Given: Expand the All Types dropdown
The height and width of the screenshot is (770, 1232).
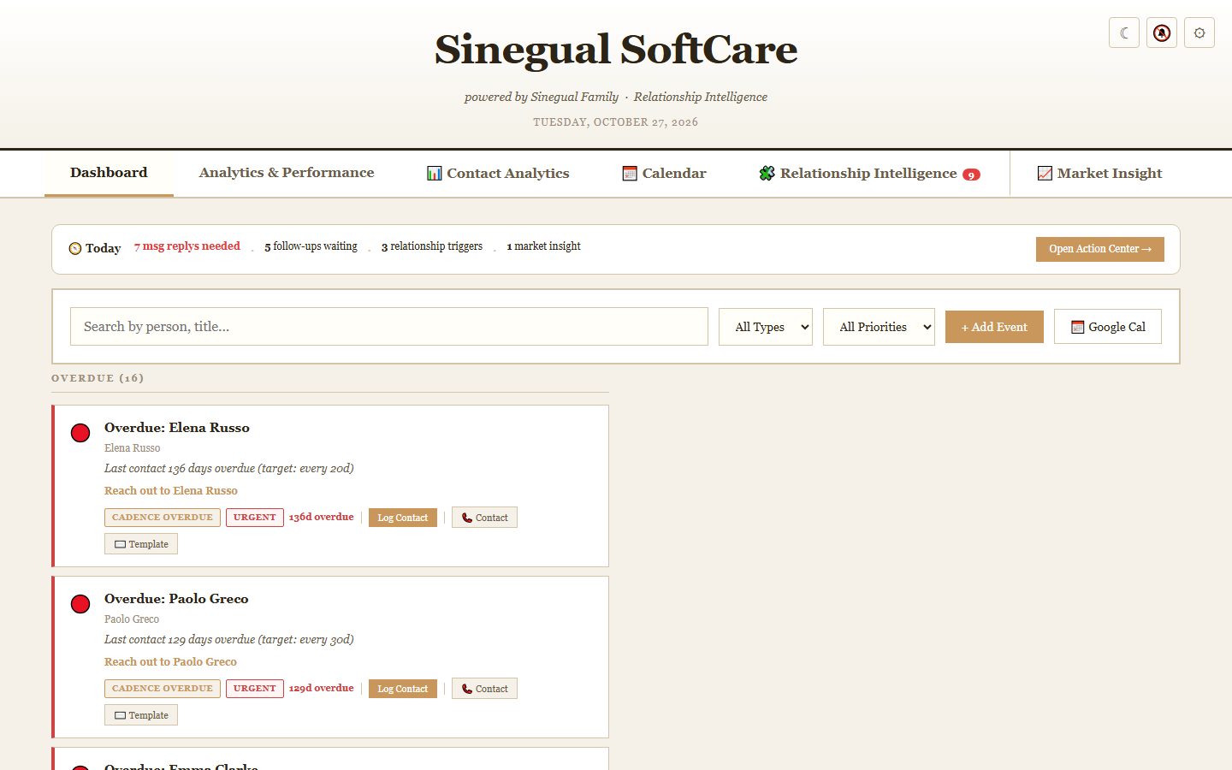Looking at the screenshot, I should [x=766, y=327].
